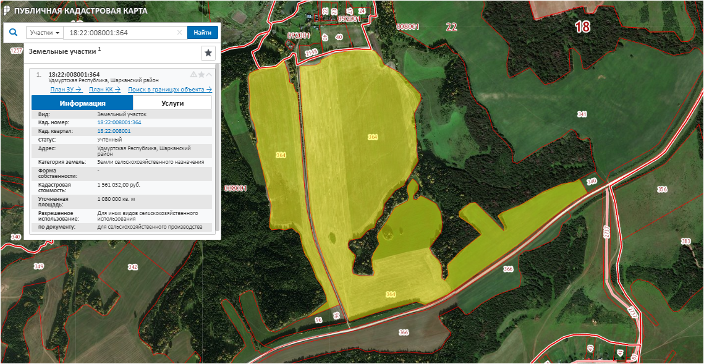Switch to the Информация tab
The width and height of the screenshot is (704, 364).
82,103
